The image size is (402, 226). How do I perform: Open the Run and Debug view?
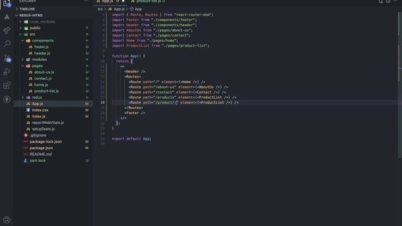7,72
